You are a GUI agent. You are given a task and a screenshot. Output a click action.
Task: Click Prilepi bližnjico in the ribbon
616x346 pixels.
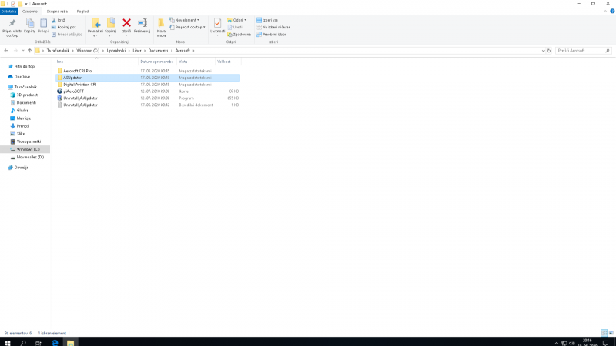pos(67,35)
